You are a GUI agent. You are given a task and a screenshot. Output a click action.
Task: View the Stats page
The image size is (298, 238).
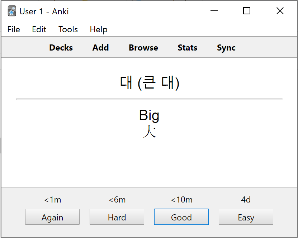(188, 47)
